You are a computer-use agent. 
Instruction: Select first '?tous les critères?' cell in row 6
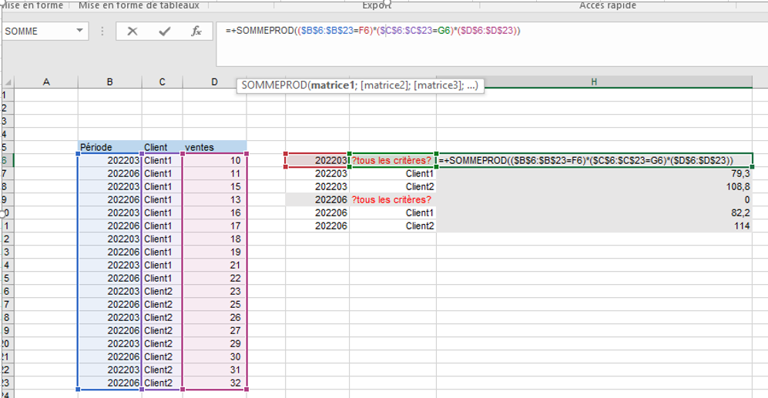[392, 161]
